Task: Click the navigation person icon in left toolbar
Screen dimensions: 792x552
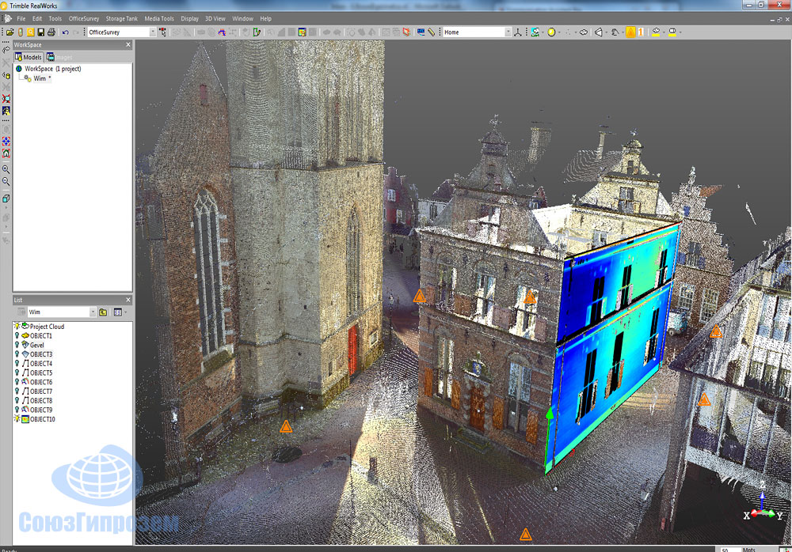Action: point(6,111)
